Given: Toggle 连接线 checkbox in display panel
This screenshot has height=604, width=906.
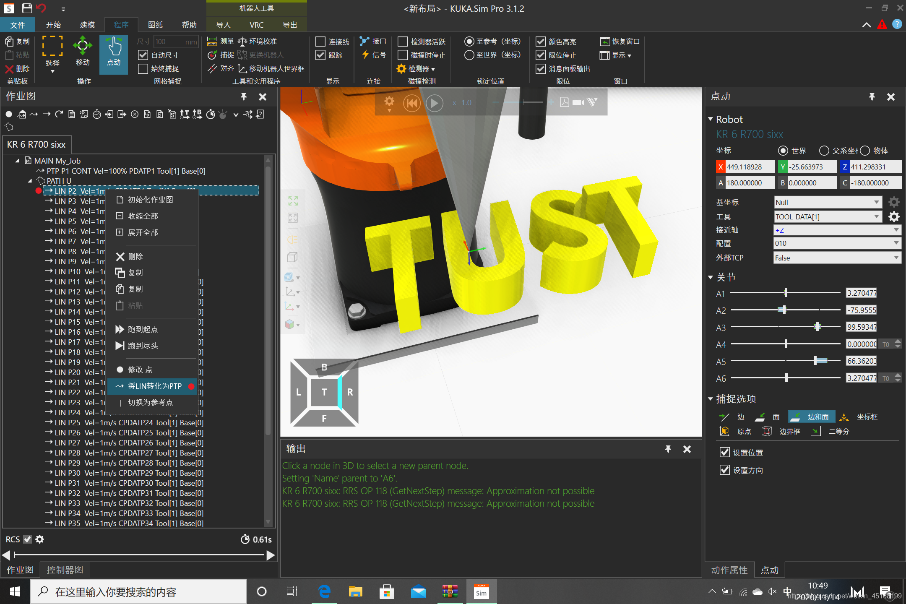Looking at the screenshot, I should point(321,42).
